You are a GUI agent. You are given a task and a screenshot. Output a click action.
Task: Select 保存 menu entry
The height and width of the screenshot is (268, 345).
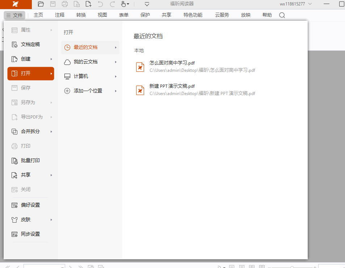click(x=31, y=88)
